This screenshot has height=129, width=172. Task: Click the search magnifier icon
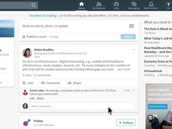[33, 5]
